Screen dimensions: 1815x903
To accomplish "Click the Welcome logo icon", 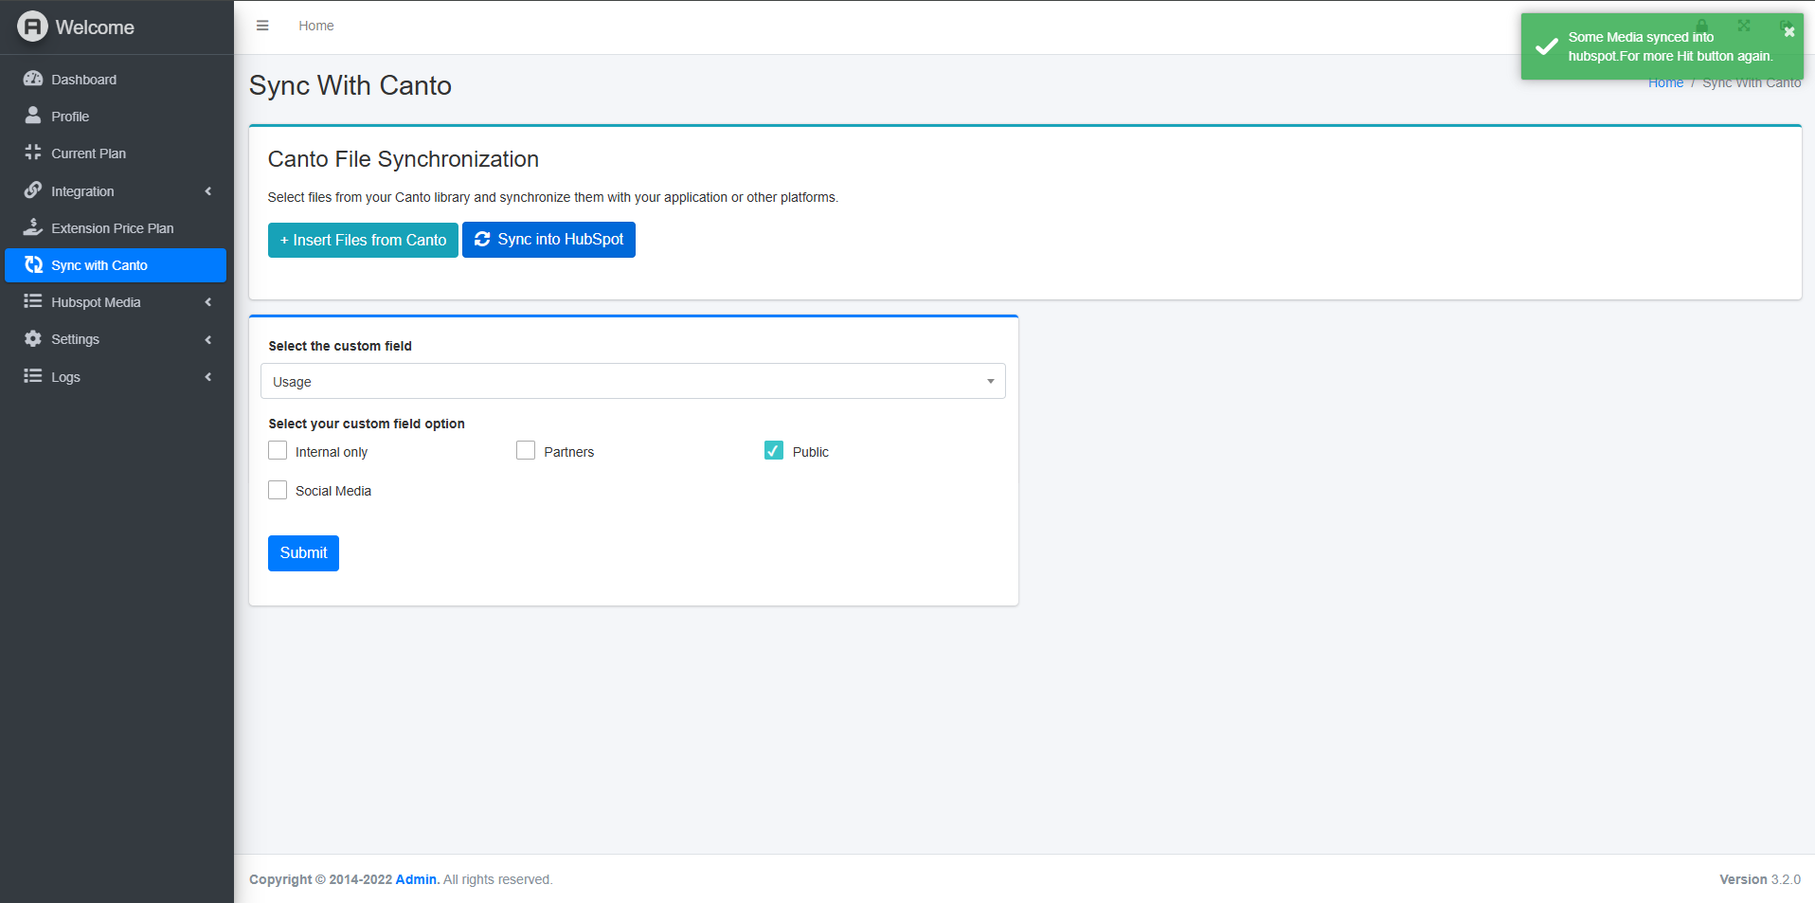I will [x=32, y=27].
